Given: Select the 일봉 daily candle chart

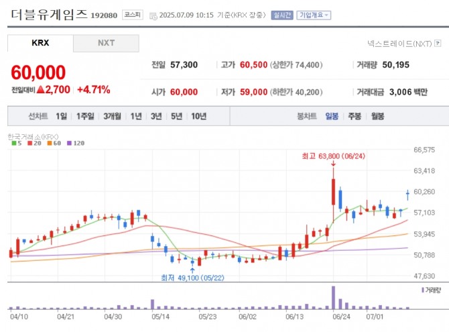Looking at the screenshot, I should pos(332,116).
